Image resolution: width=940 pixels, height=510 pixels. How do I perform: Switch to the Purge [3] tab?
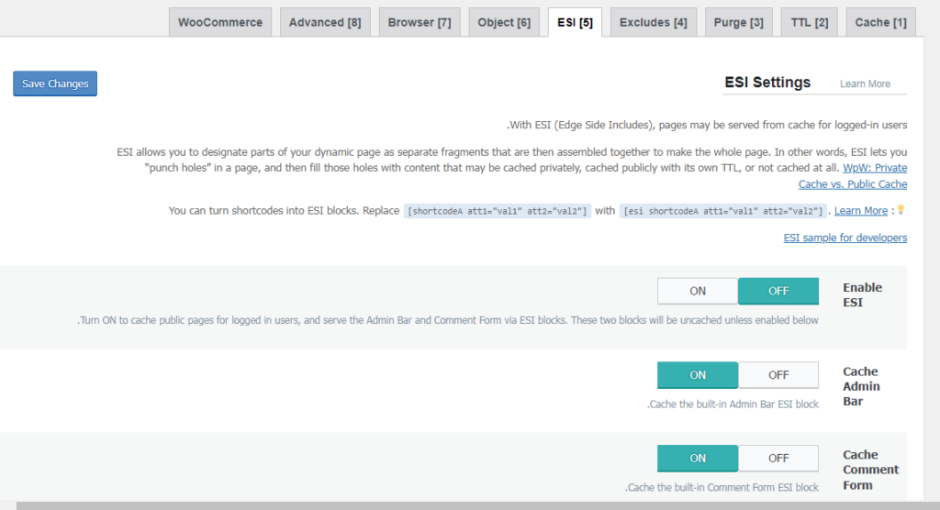(739, 23)
